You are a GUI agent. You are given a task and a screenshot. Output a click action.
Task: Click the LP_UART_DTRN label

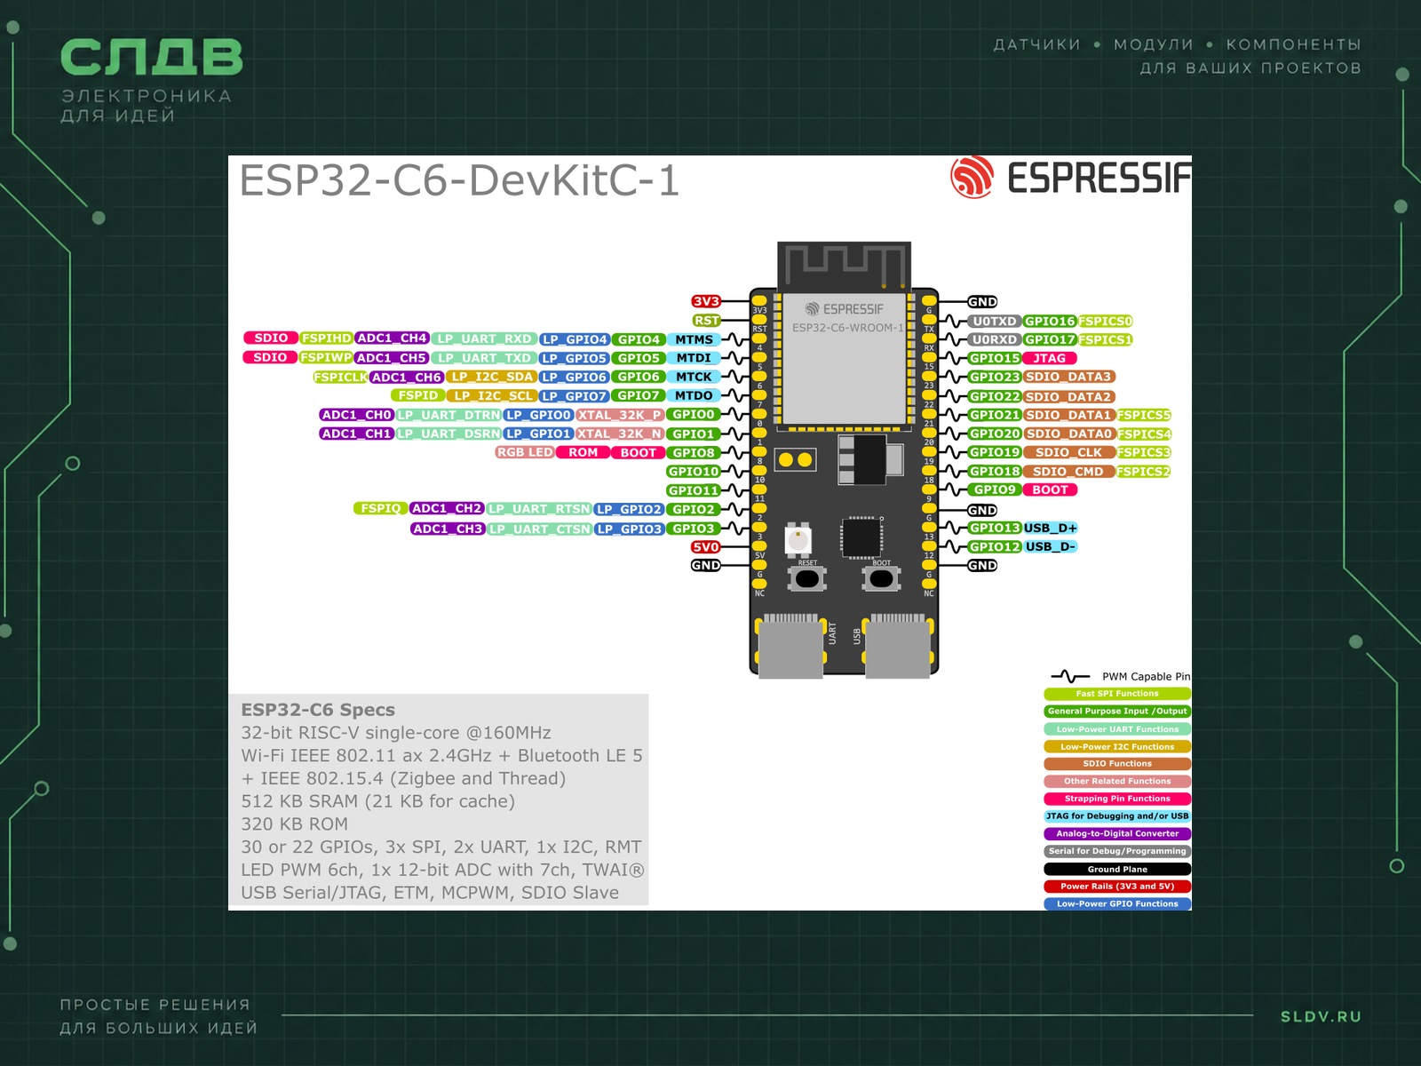click(449, 415)
